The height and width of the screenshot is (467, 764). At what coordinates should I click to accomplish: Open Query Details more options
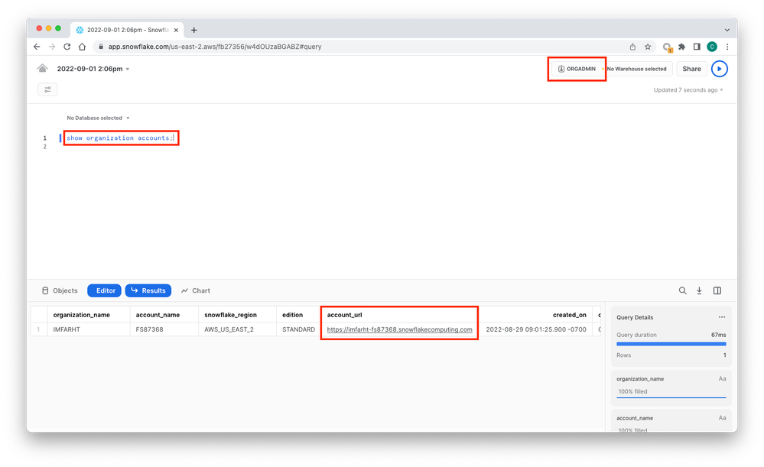point(722,317)
